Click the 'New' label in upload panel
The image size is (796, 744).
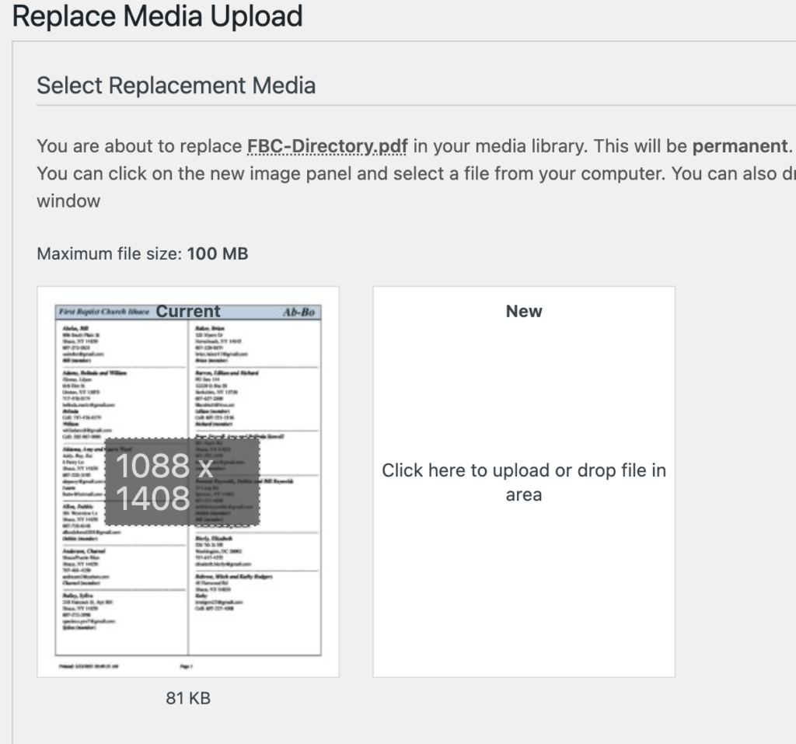click(524, 311)
